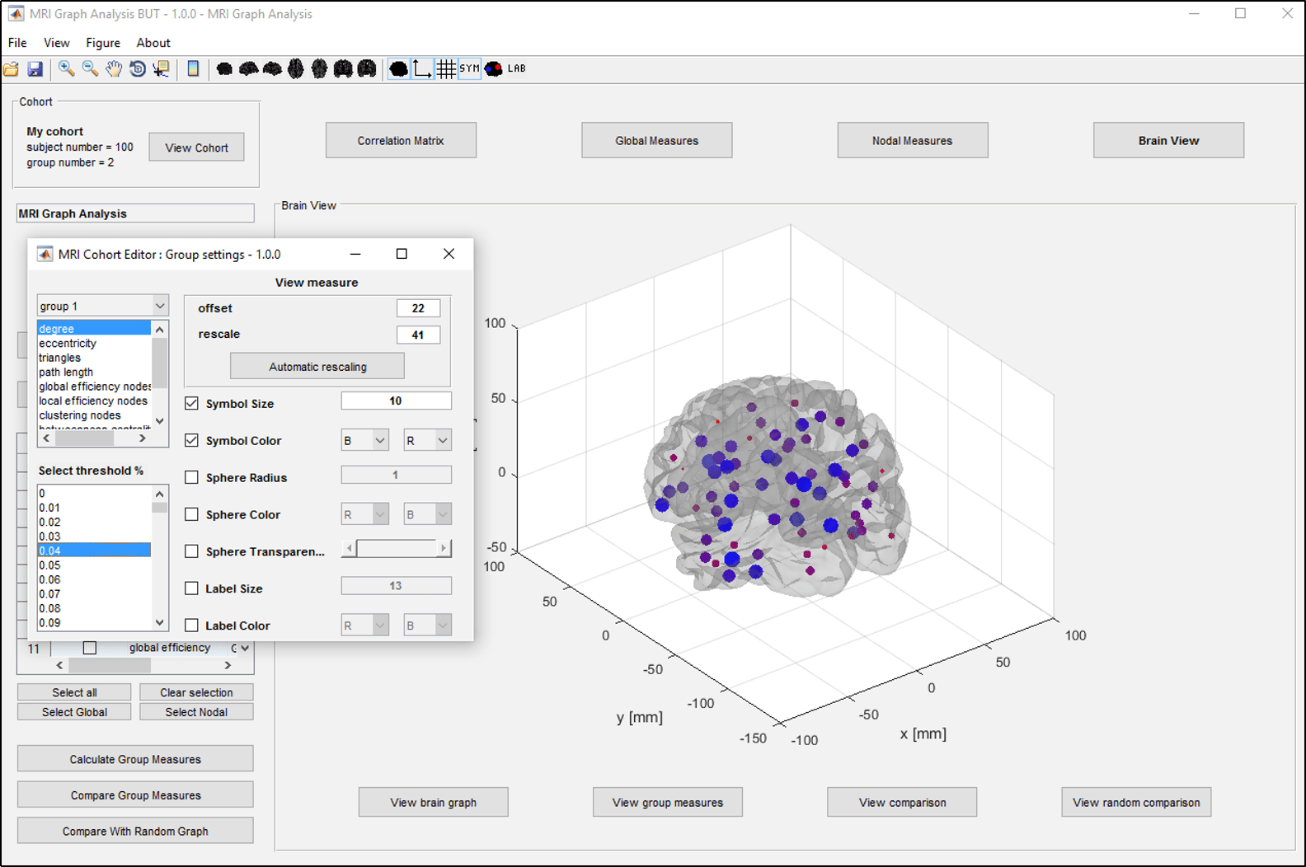Screen dimensions: 1306x867
Task: Uncheck the Symbol Size checkbox
Action: [x=192, y=404]
